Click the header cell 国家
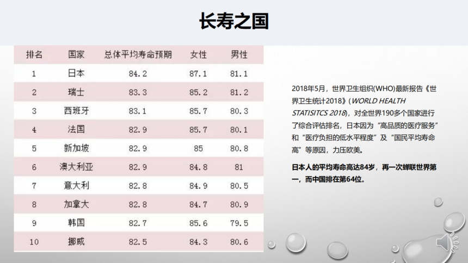Screen dimensions: 468x263 tap(76, 54)
